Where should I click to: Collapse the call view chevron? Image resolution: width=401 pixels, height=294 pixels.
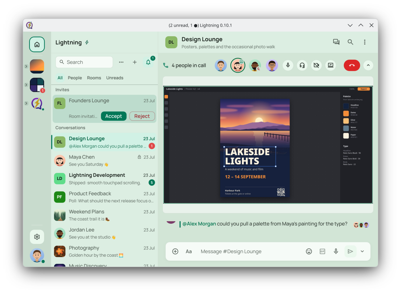coord(368,65)
